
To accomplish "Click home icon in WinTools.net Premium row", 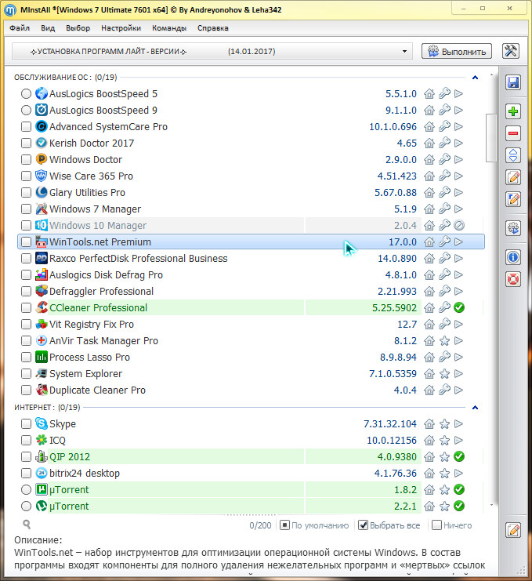I will point(429,242).
